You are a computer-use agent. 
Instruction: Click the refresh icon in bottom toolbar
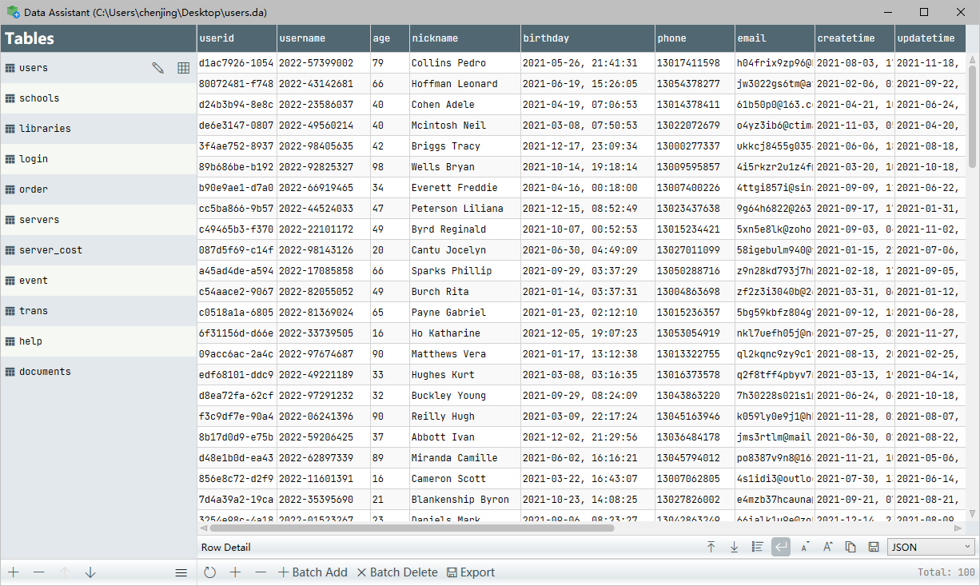210,572
